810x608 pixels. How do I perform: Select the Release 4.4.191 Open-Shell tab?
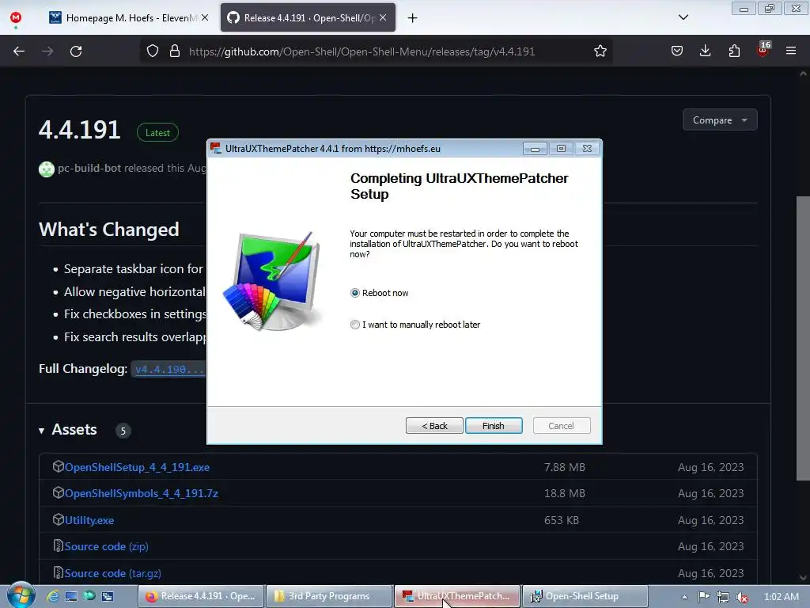pos(308,17)
